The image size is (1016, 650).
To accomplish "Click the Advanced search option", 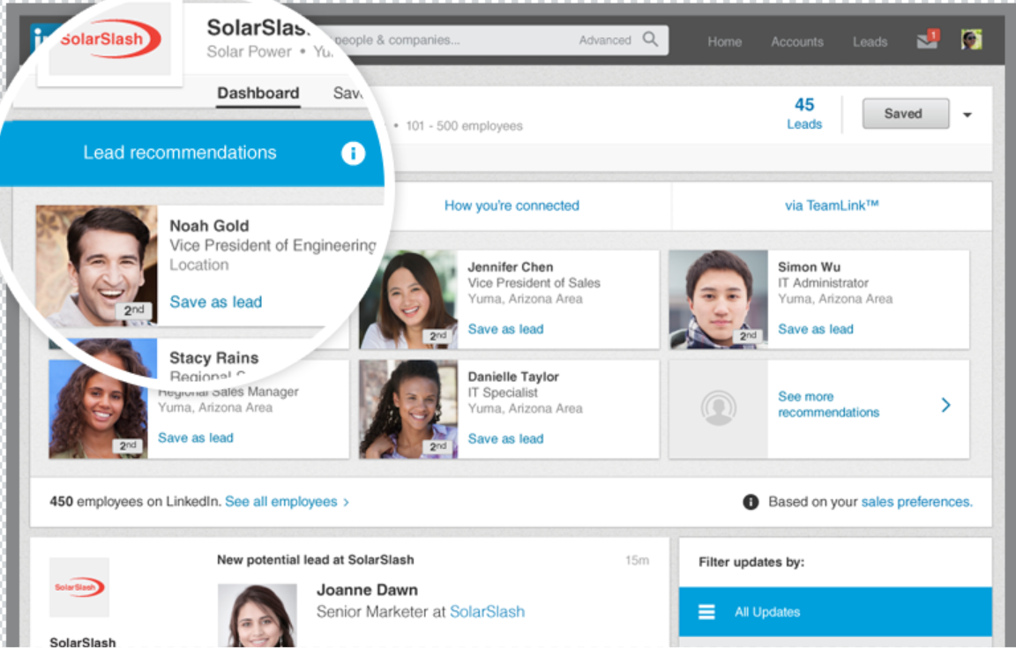I will pos(604,41).
